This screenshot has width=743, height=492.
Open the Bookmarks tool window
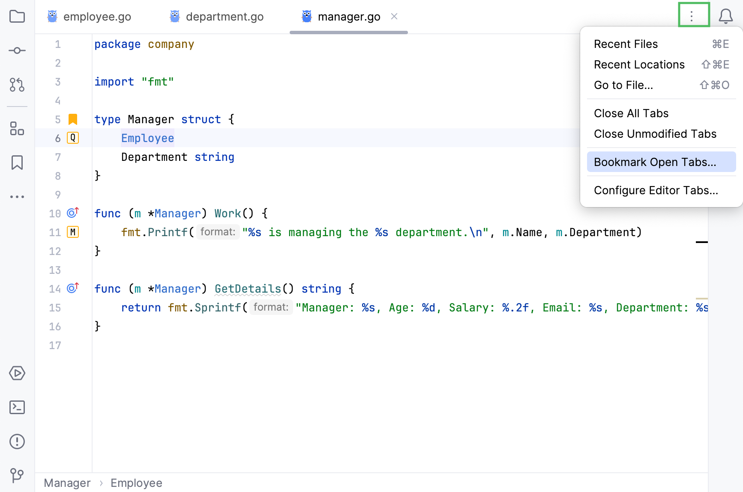pyautogui.click(x=17, y=163)
